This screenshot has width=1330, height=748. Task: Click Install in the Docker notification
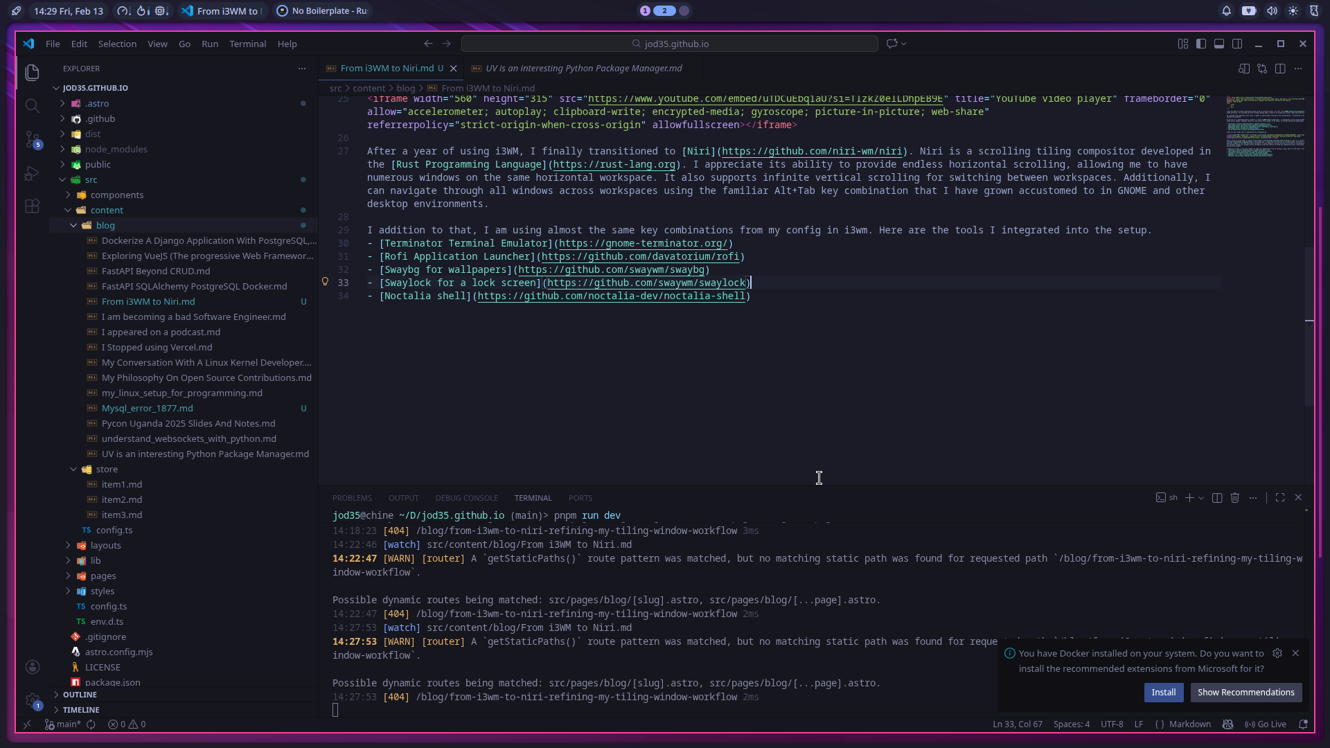[x=1164, y=693]
